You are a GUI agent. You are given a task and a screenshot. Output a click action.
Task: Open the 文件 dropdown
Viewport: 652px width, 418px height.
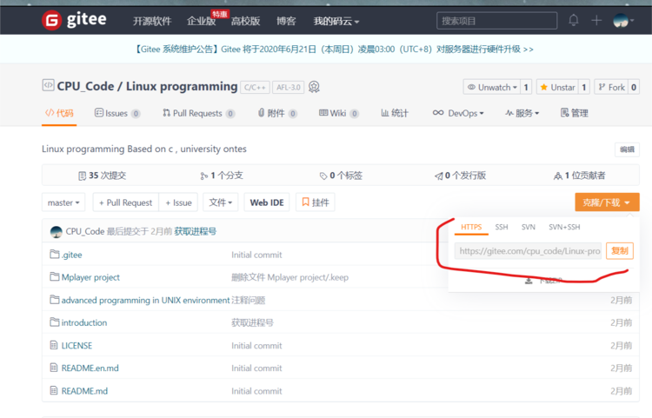(x=221, y=202)
